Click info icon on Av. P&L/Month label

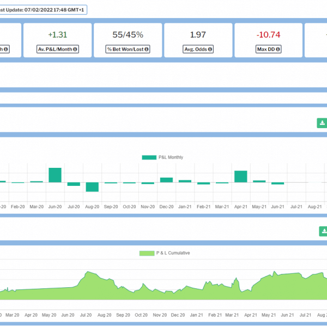(75, 49)
